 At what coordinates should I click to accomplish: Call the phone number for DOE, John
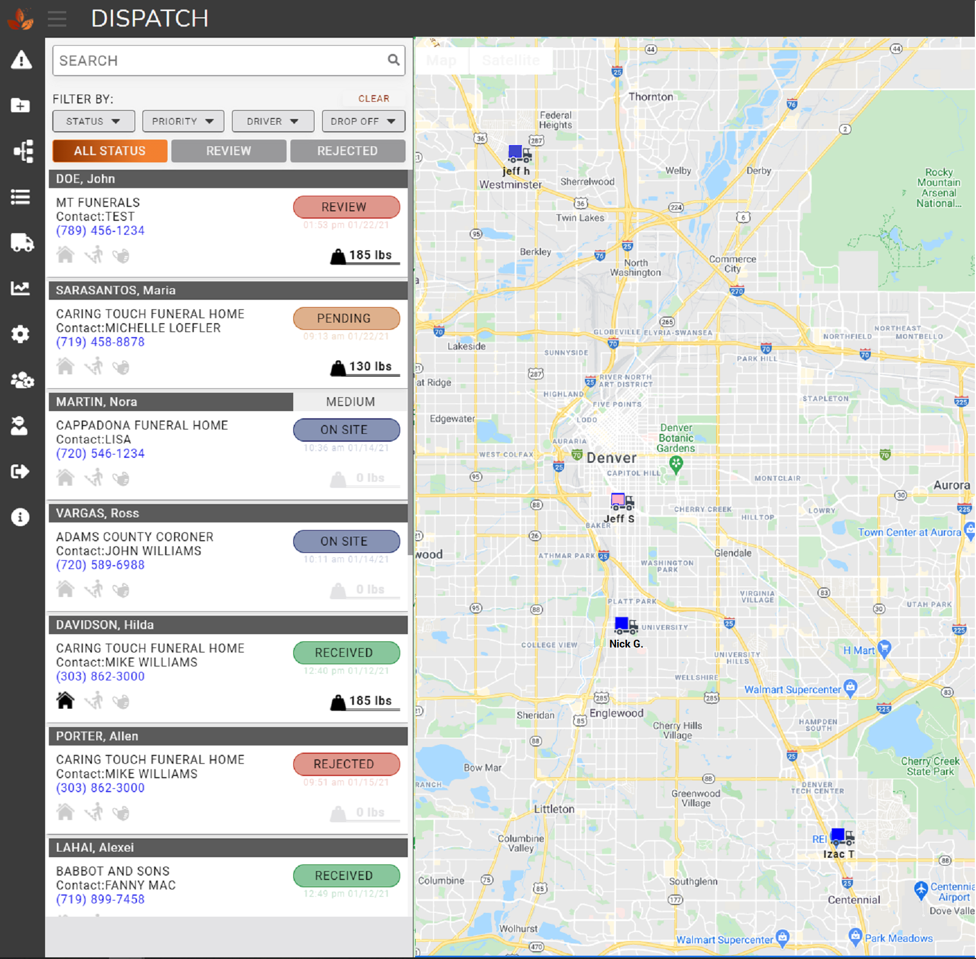point(100,230)
